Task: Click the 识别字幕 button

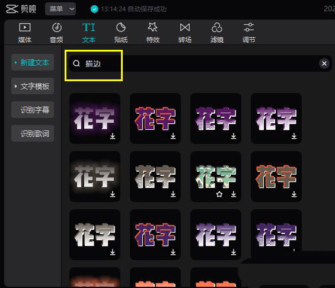Action: 33,110
